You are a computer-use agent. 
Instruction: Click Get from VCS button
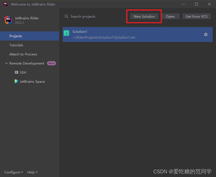(196, 17)
